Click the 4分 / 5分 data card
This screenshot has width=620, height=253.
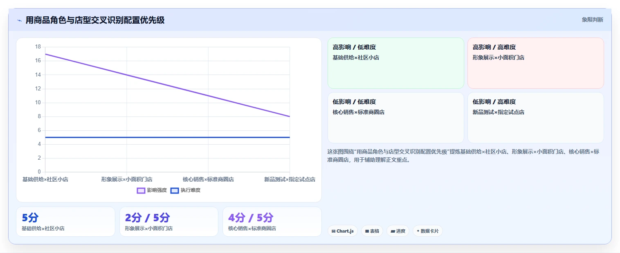[272, 222]
